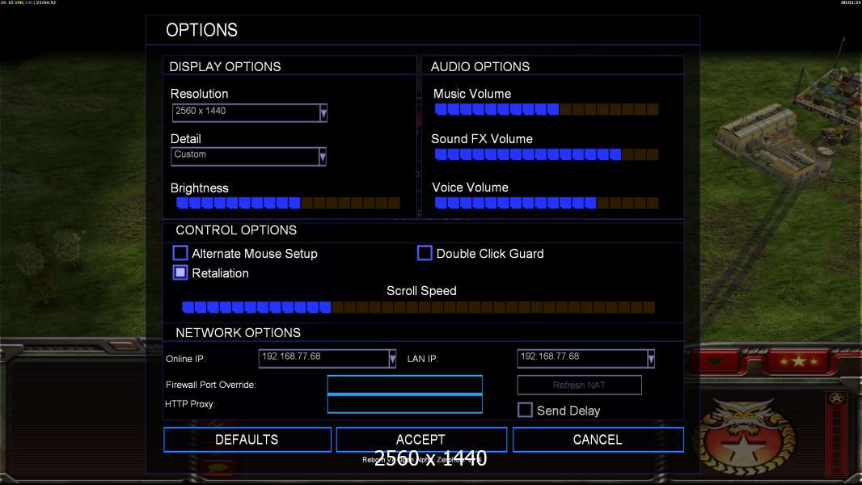Click the CANCEL button
This screenshot has height=485, width=862.
[598, 440]
